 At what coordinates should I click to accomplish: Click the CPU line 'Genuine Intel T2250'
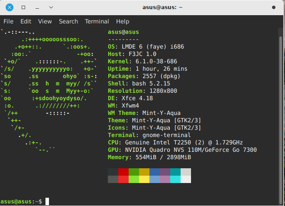click(x=158, y=143)
